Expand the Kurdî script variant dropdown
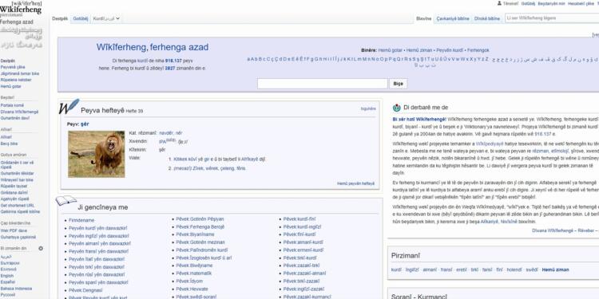This screenshot has height=299, width=599. 106,18
